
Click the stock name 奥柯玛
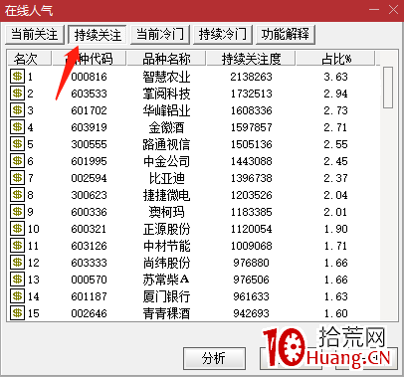pyautogui.click(x=166, y=212)
